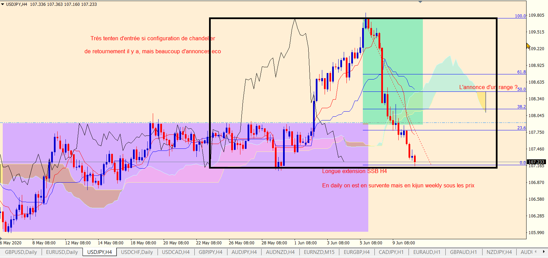Open the CADJPY,H1 tab
The width and height of the screenshot is (548, 258).
pos(391,252)
